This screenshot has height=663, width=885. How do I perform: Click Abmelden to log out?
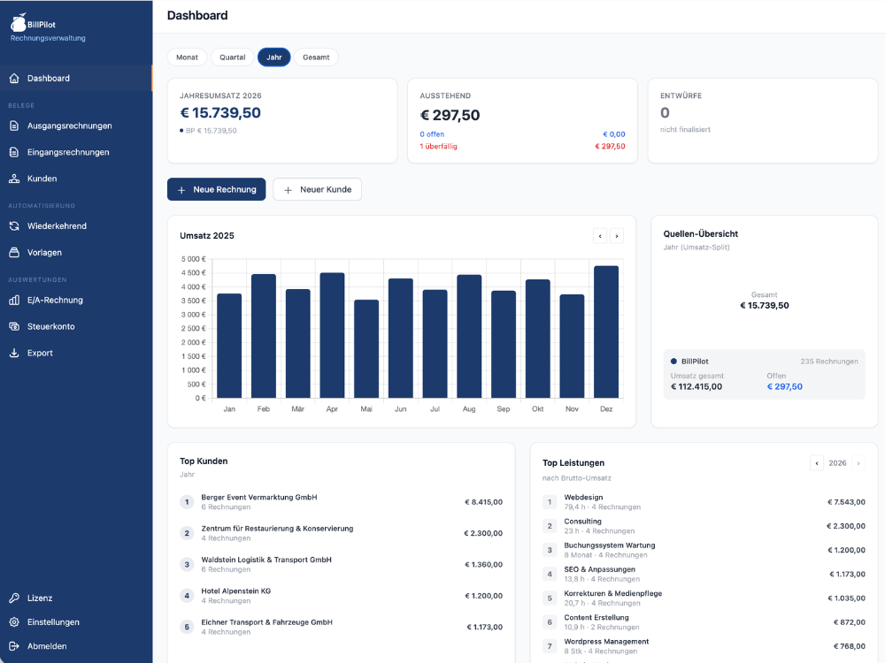tap(76, 647)
